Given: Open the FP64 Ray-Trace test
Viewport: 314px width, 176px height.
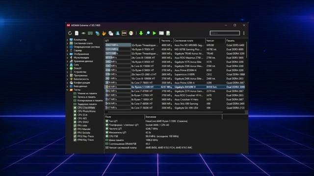Looking at the screenshot, I should point(85,140).
